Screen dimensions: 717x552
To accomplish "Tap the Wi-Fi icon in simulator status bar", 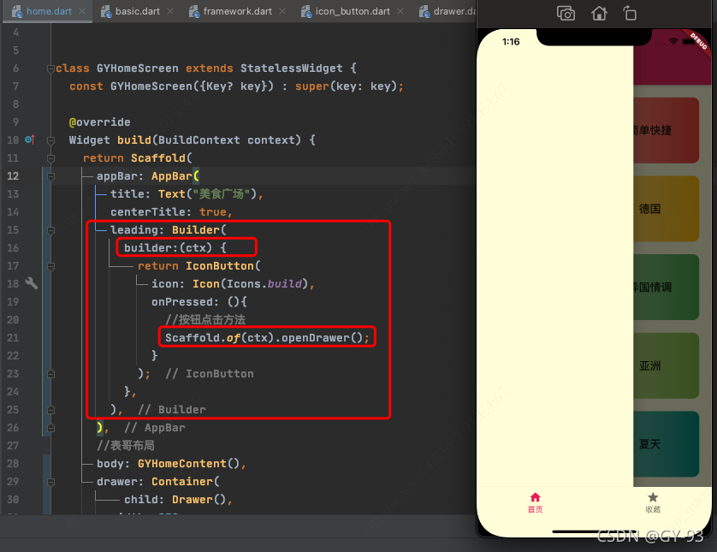I will click(673, 42).
